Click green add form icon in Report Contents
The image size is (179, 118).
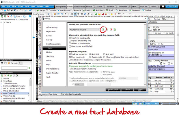2,75
